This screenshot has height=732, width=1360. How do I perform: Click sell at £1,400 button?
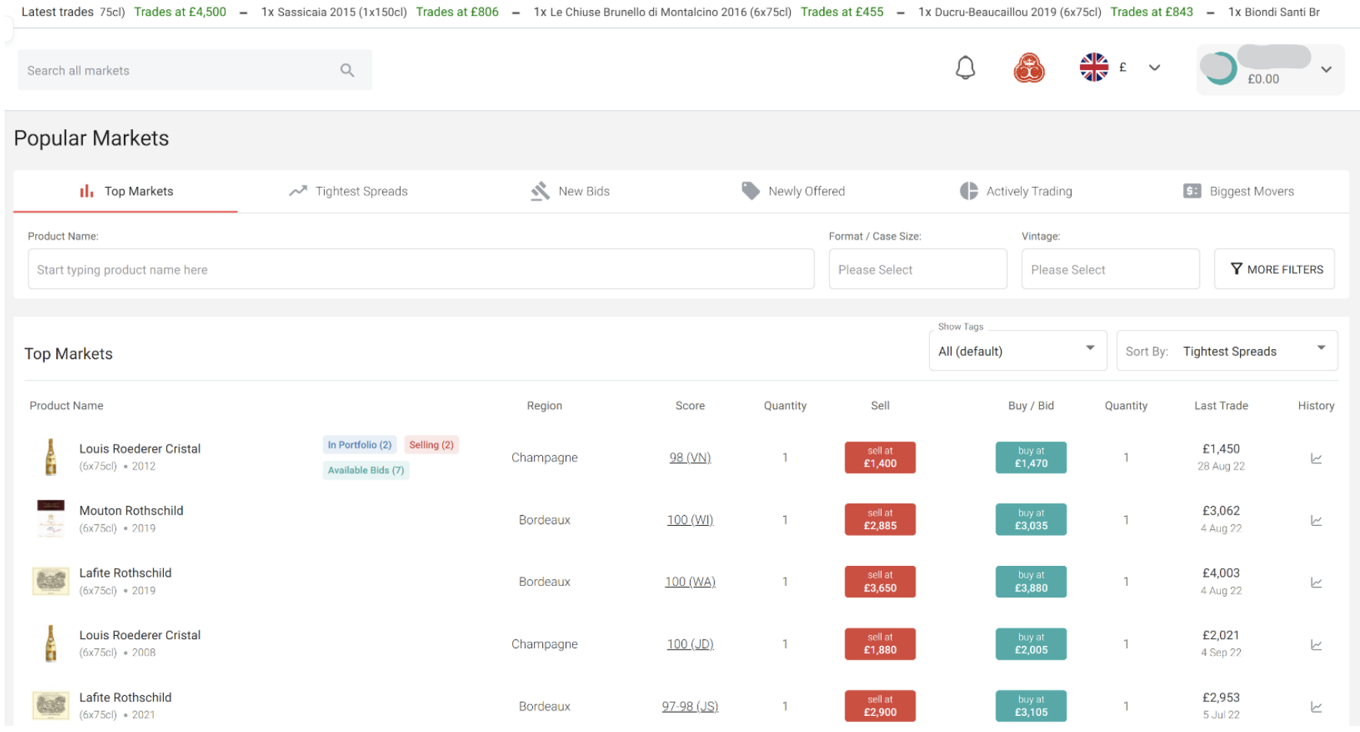tap(880, 457)
